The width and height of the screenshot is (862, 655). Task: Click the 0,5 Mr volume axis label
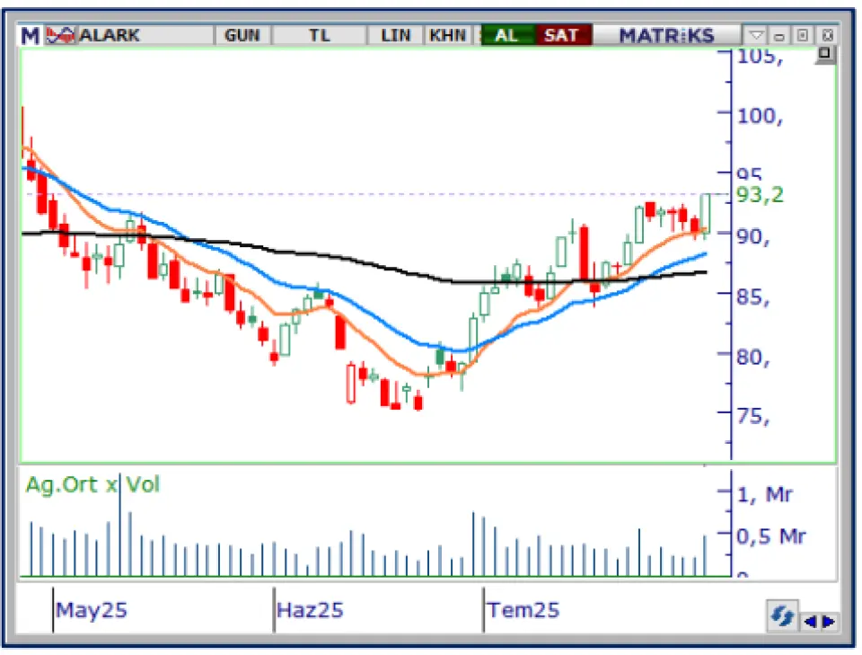tap(770, 536)
